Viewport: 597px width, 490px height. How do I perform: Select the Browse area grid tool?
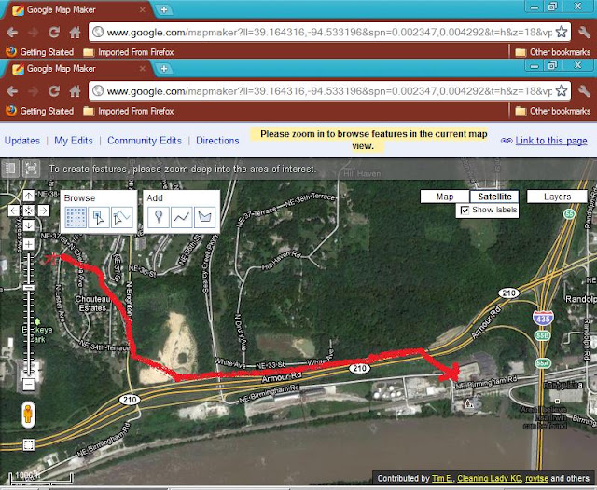(x=76, y=217)
